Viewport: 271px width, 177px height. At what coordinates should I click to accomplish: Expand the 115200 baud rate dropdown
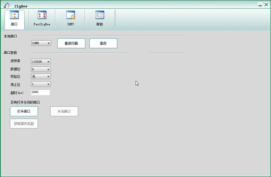pos(41,62)
